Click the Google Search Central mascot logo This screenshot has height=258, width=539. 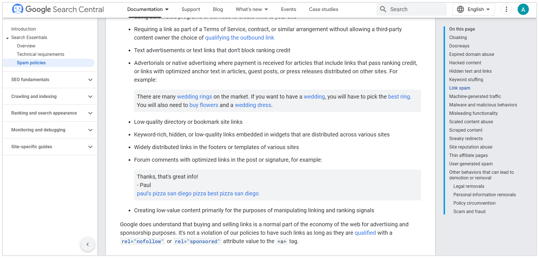(17, 9)
